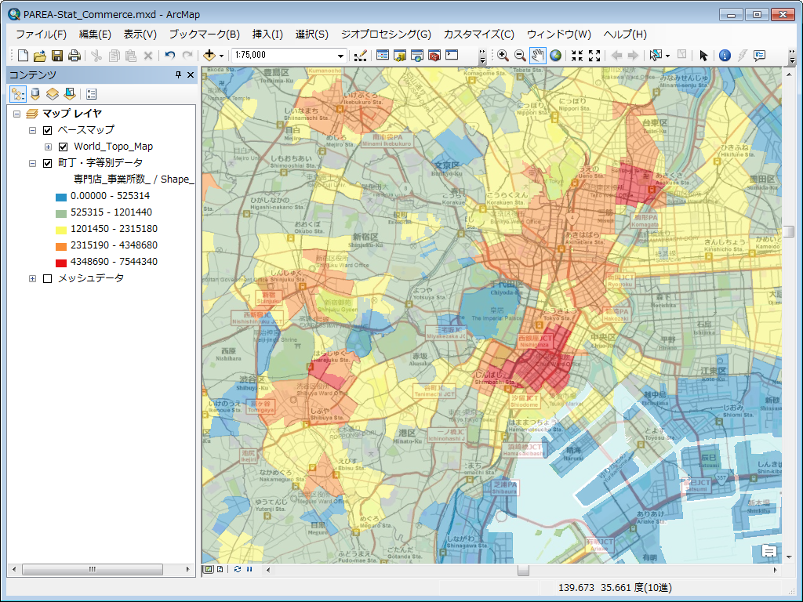Switch to List By Drawing Order view

coord(18,94)
